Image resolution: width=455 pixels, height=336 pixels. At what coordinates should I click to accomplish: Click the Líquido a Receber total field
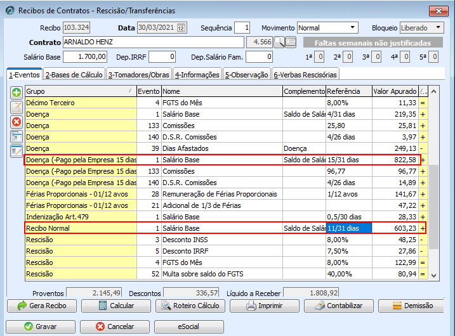(x=311, y=292)
